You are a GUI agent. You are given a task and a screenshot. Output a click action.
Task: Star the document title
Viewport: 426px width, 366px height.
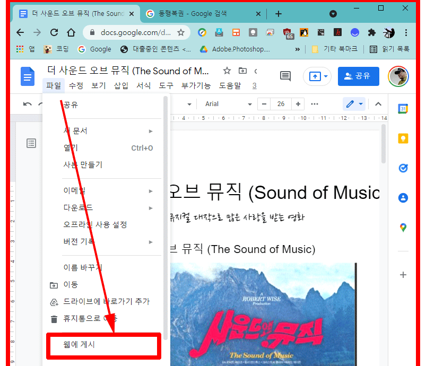tap(227, 71)
